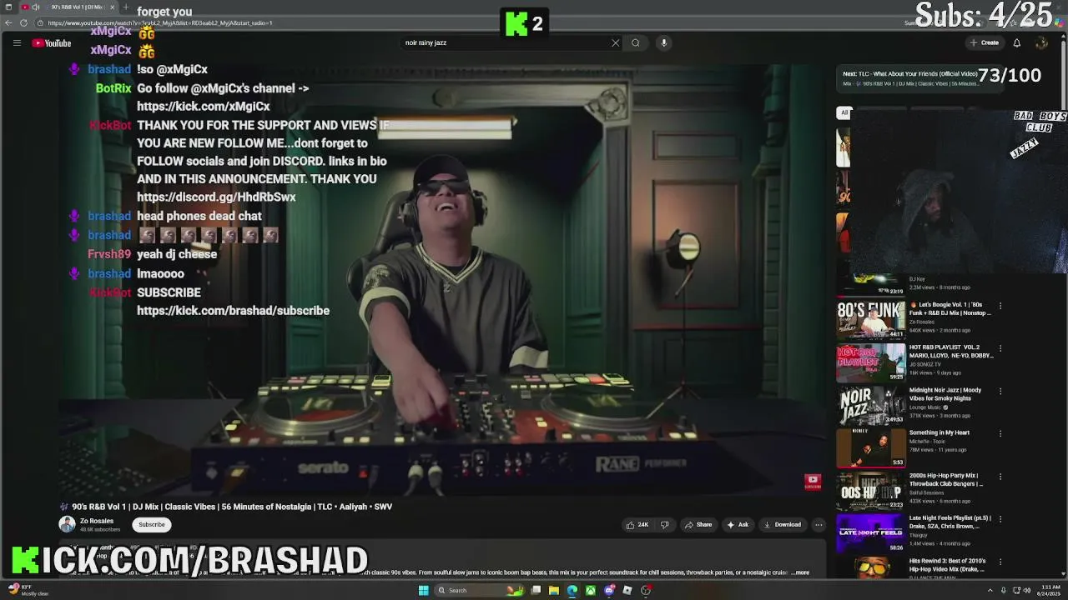The image size is (1068, 600).
Task: Clear the 'noir rainy jazz' search text
Action: click(x=616, y=42)
